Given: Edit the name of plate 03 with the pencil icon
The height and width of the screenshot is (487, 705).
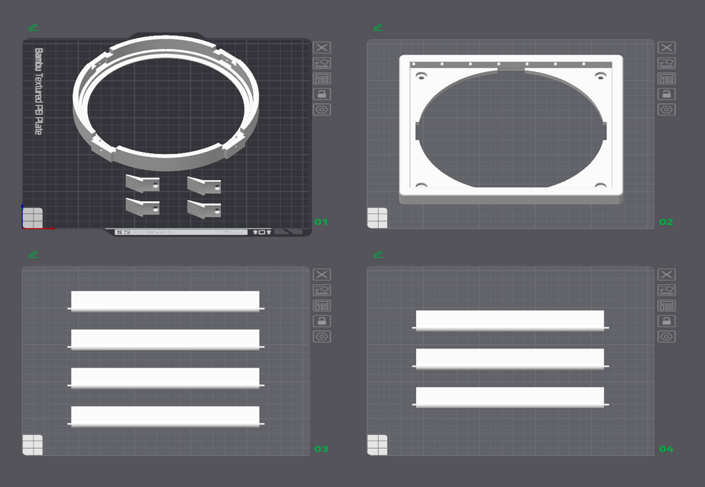Looking at the screenshot, I should click(x=33, y=255).
